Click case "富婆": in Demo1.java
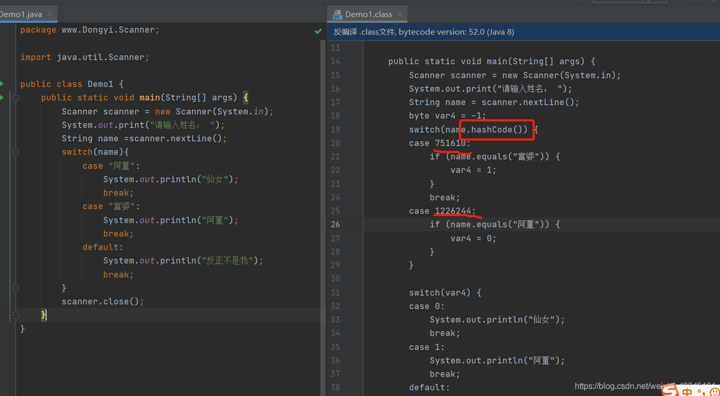 (x=111, y=207)
